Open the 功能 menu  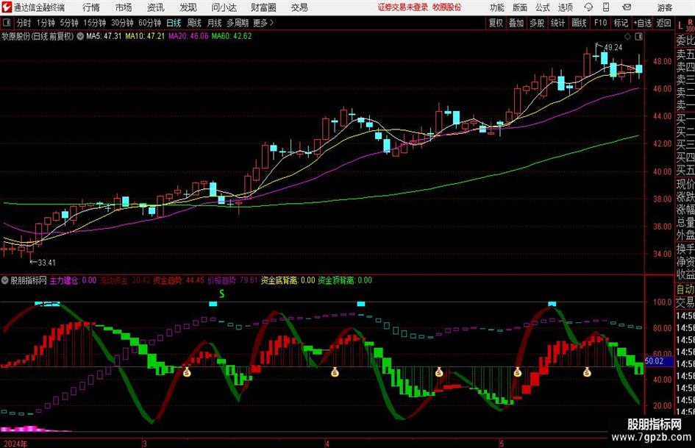[497, 7]
